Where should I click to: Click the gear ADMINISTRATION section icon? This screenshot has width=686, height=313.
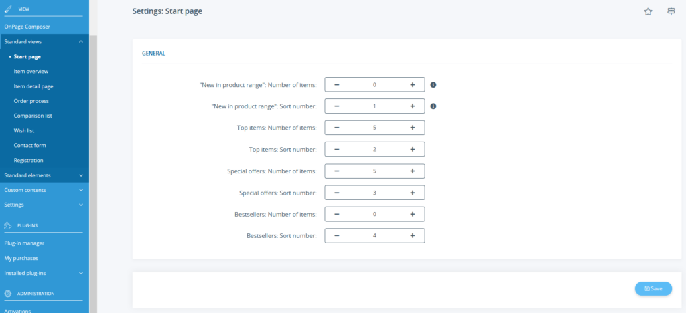click(x=8, y=294)
